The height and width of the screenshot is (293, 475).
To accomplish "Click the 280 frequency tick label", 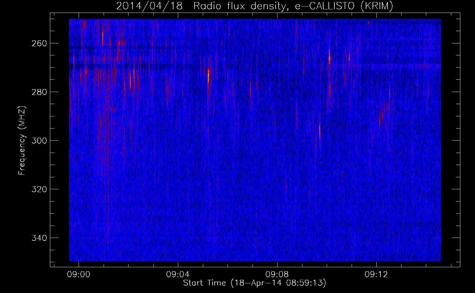I will pos(39,92).
